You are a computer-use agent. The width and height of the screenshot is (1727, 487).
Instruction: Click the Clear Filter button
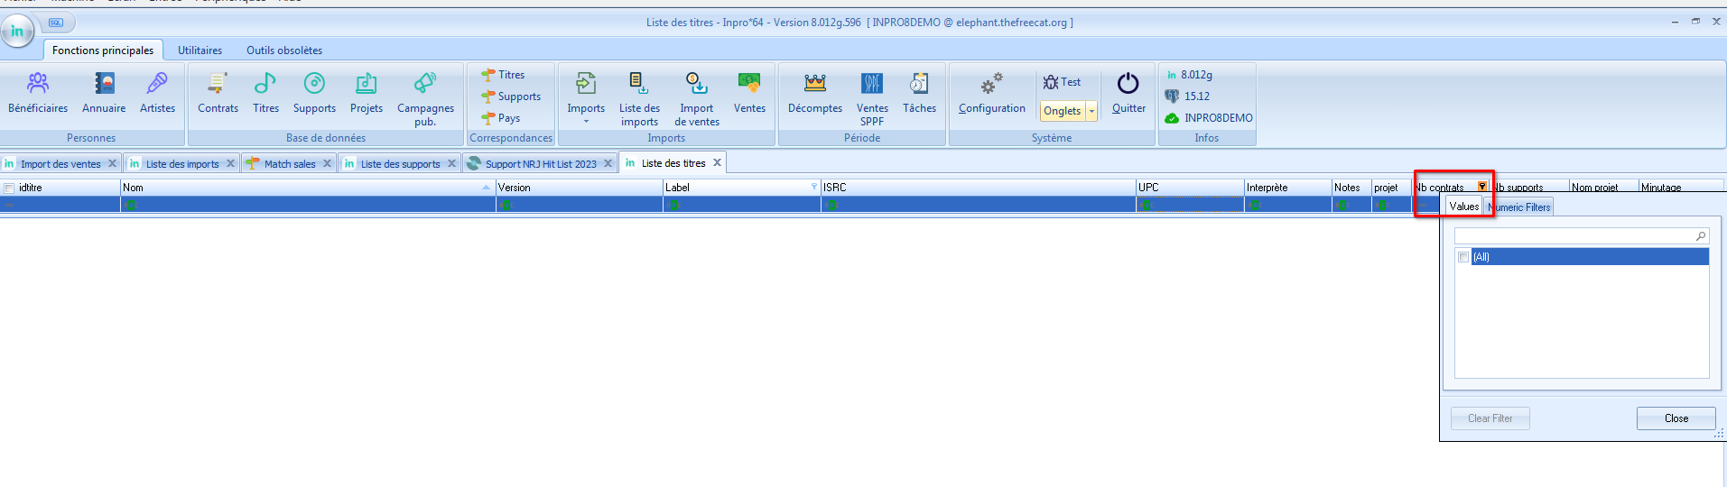[x=1490, y=418]
